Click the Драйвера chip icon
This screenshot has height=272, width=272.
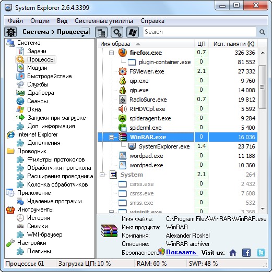coord(20,93)
